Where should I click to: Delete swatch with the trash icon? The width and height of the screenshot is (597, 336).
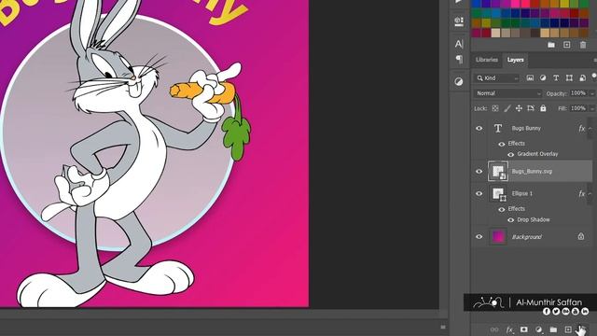click(583, 45)
